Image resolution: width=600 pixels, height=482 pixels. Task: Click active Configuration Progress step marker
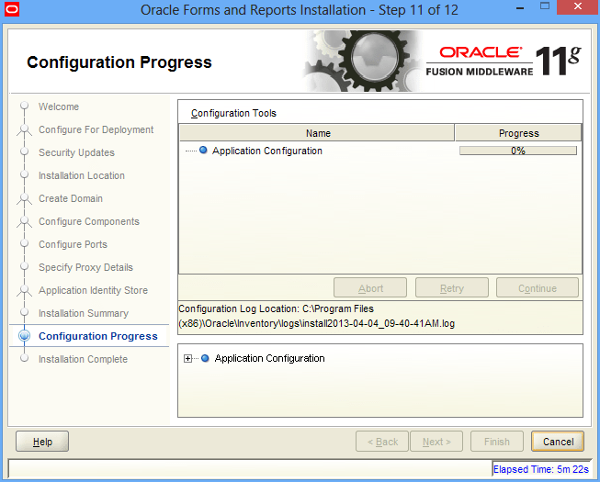pyautogui.click(x=25, y=336)
